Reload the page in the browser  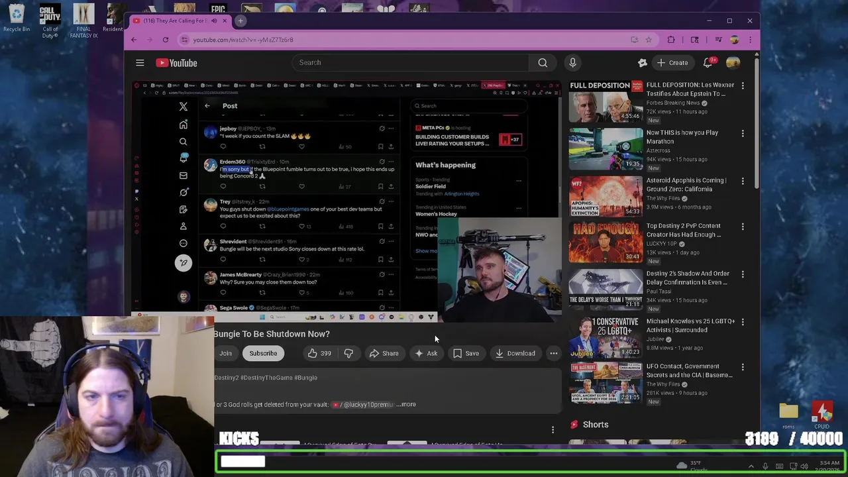[166, 40]
